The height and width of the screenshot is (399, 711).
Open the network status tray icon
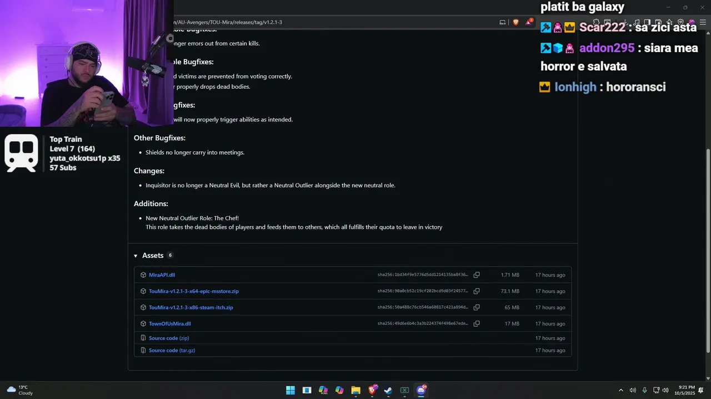pos(656,390)
